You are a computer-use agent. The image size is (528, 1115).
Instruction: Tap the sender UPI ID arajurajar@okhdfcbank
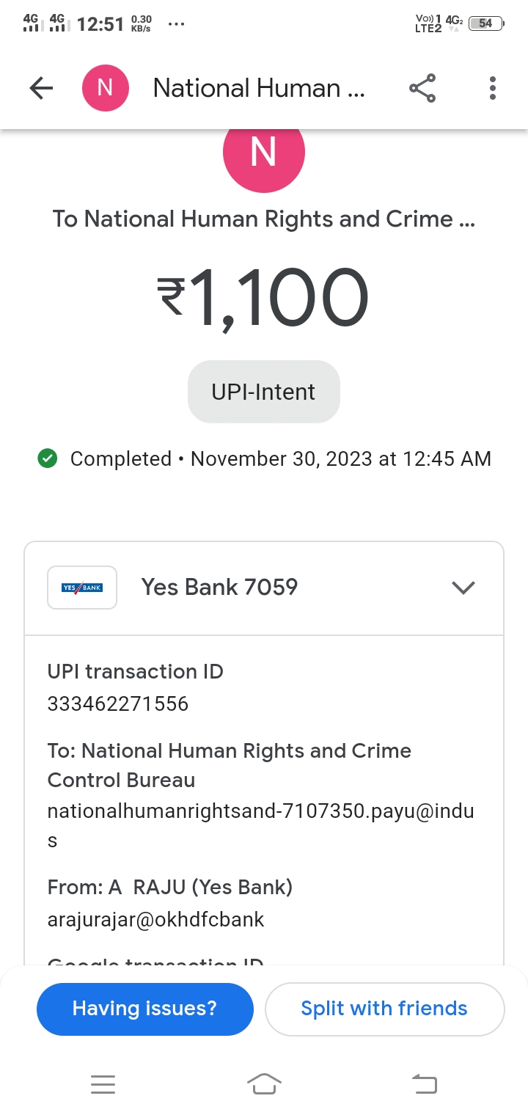(156, 920)
